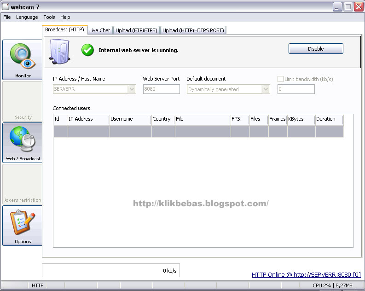Click the bandwidth limit value field
Image resolution: width=365 pixels, height=291 pixels.
tap(296, 89)
